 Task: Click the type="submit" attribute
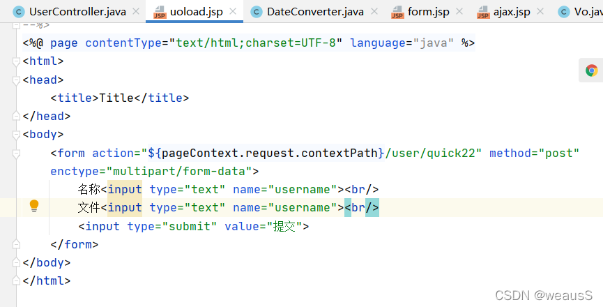coord(172,226)
